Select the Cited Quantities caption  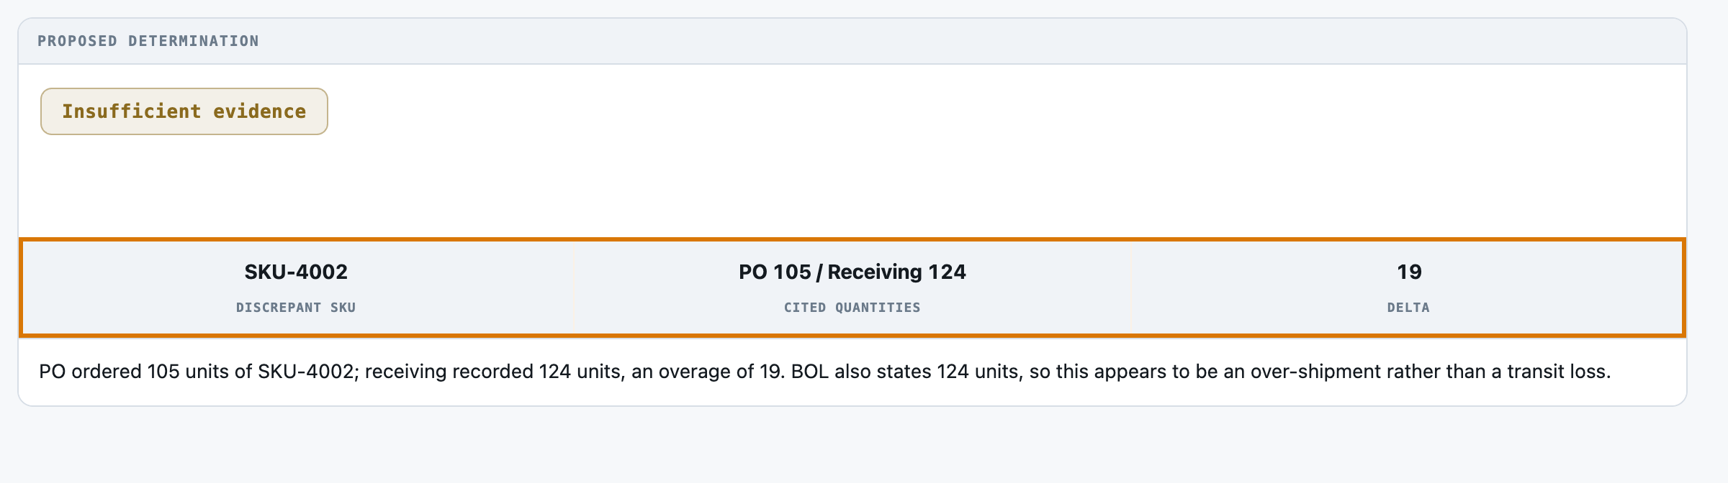pos(852,308)
